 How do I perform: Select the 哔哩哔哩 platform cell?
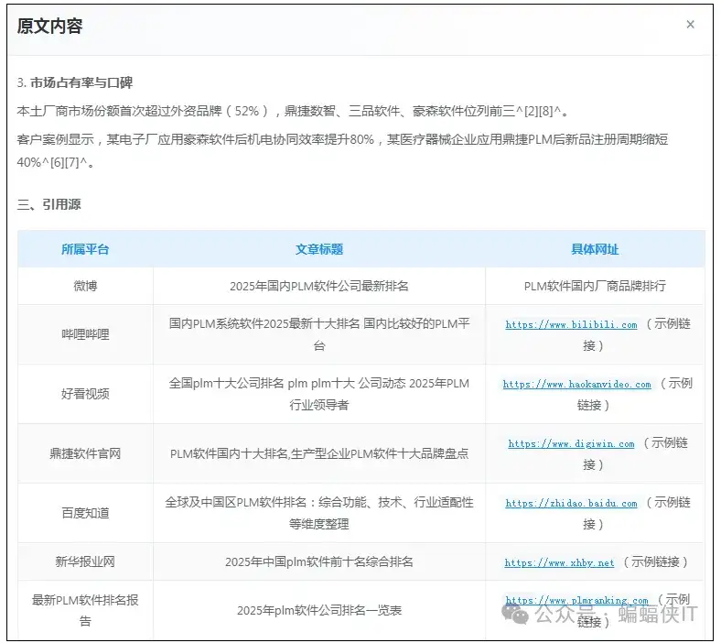click(x=85, y=334)
